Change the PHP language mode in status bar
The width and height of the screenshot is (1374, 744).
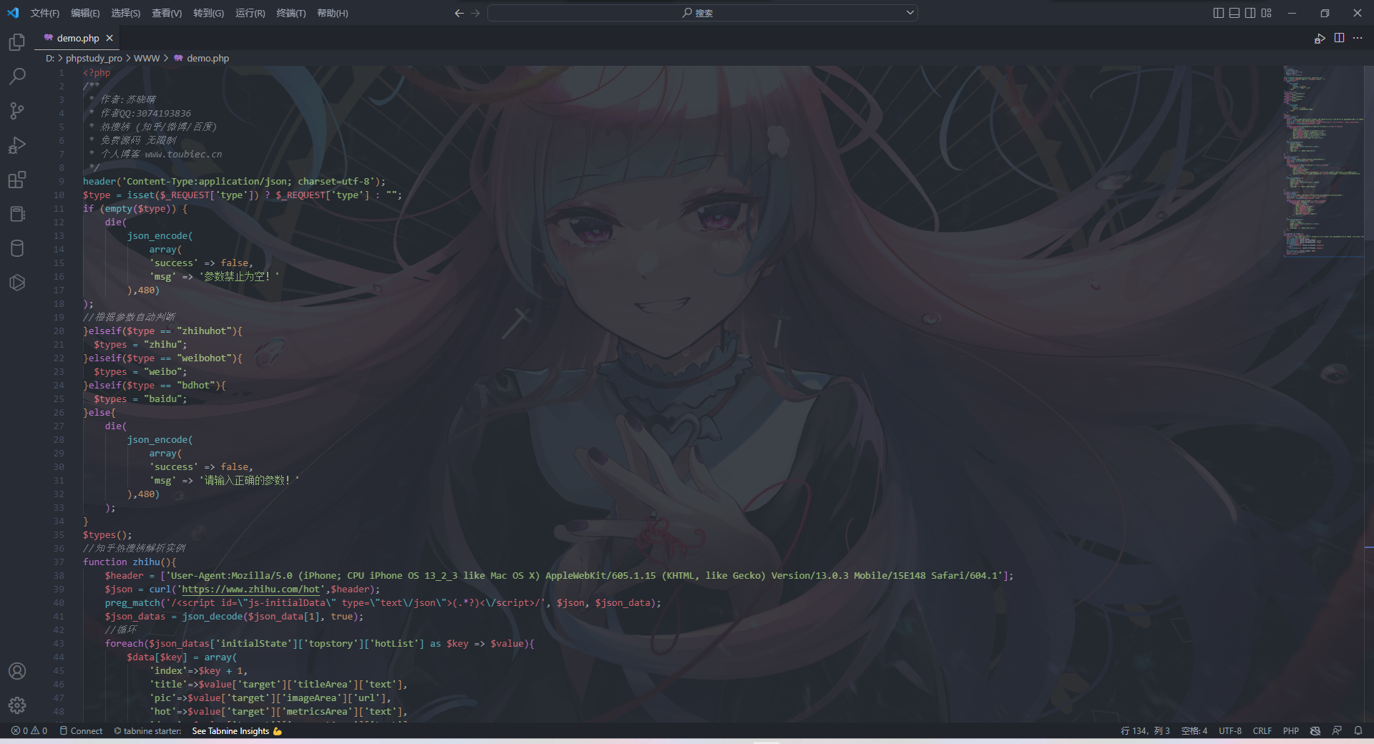tap(1290, 730)
